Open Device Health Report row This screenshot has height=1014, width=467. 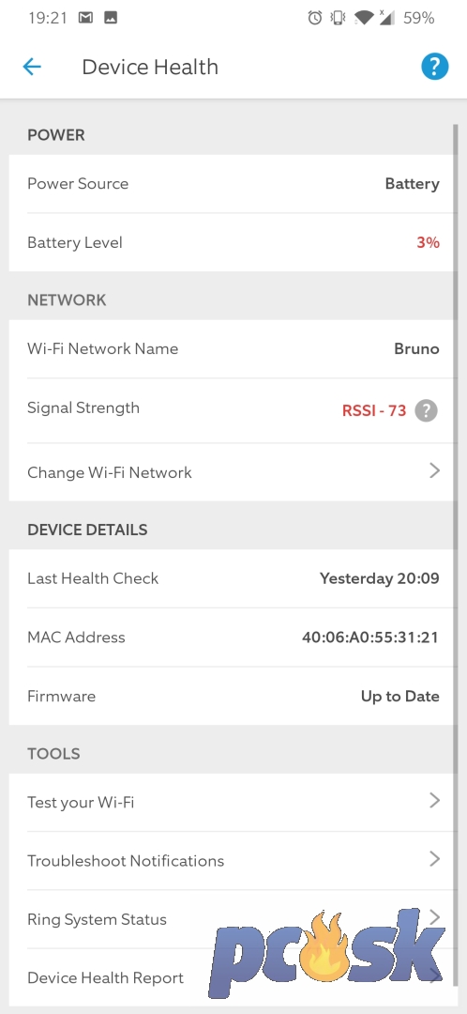coord(233,977)
